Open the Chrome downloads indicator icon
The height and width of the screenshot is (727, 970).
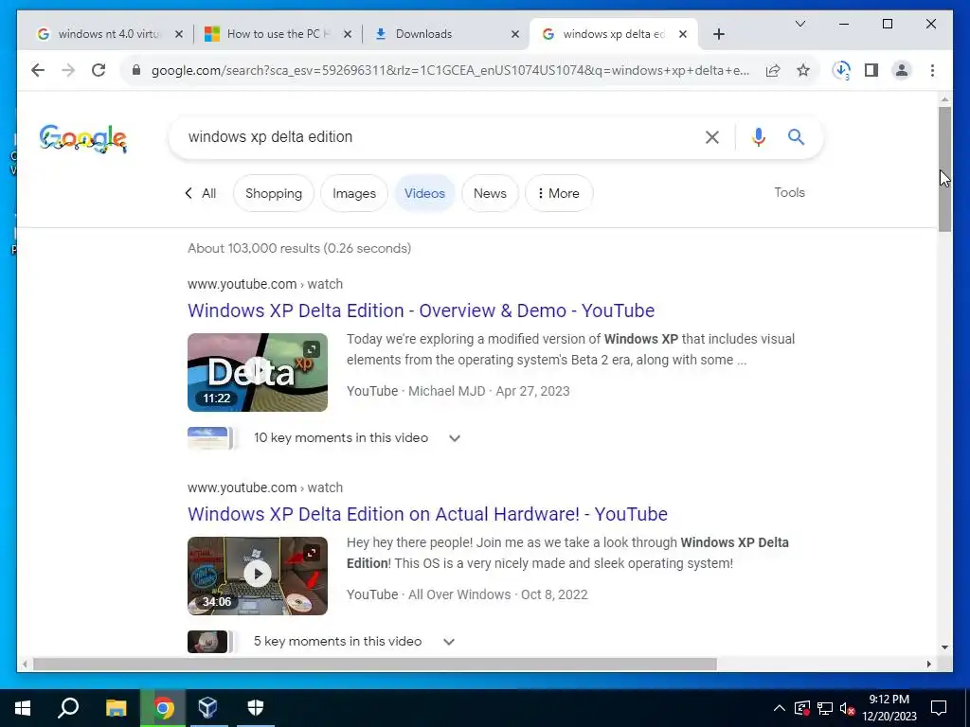coord(841,70)
